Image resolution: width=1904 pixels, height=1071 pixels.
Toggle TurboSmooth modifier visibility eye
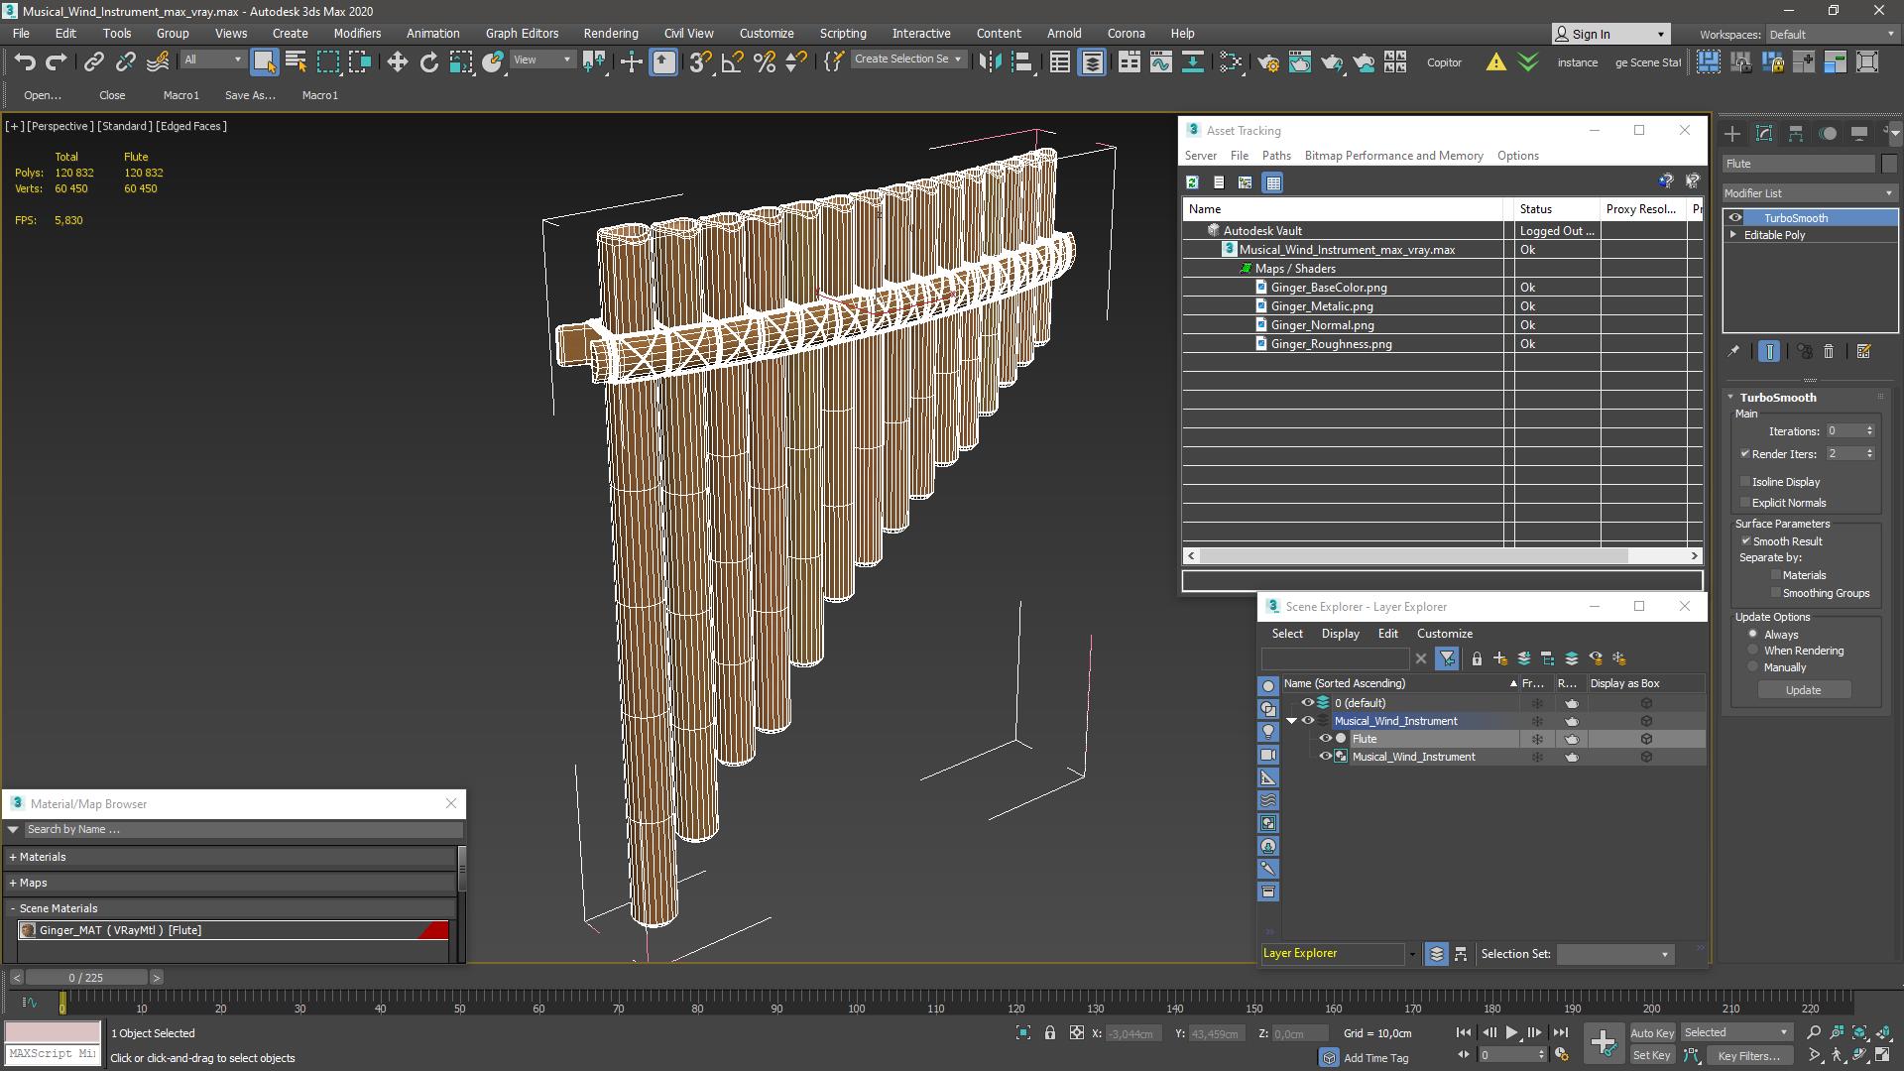coord(1735,218)
